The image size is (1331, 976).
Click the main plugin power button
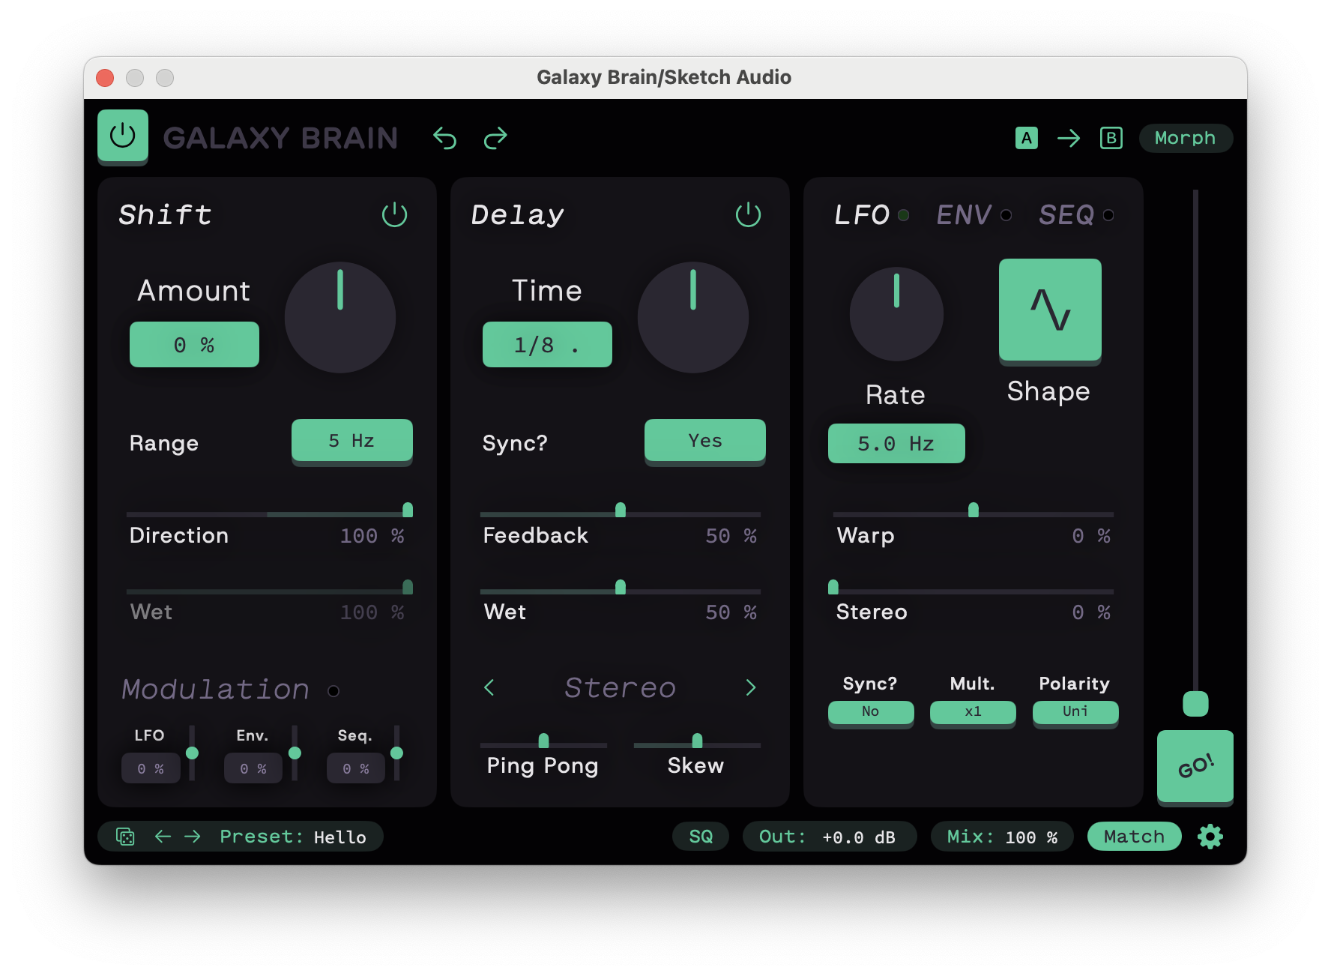[x=123, y=136]
